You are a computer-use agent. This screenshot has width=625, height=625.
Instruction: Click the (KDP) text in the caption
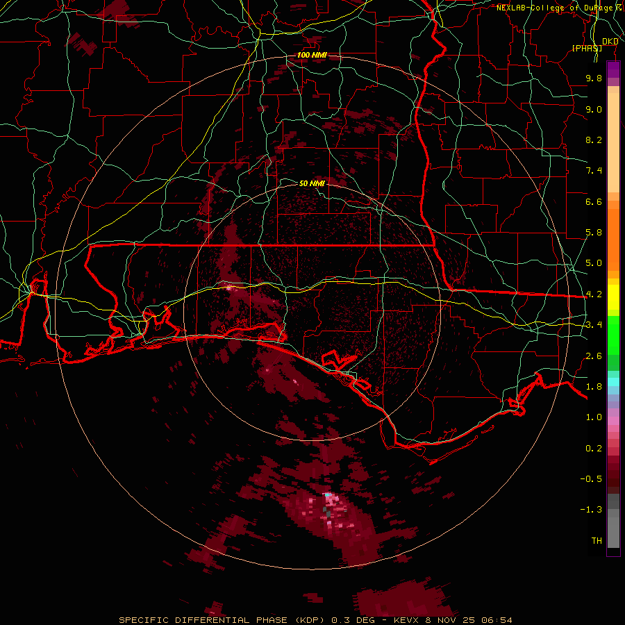coord(310,620)
